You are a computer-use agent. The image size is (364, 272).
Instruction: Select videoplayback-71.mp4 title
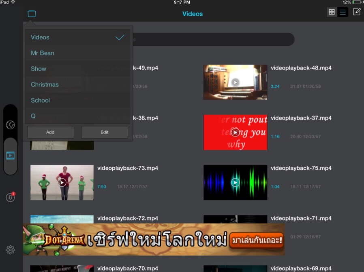[x=301, y=218]
